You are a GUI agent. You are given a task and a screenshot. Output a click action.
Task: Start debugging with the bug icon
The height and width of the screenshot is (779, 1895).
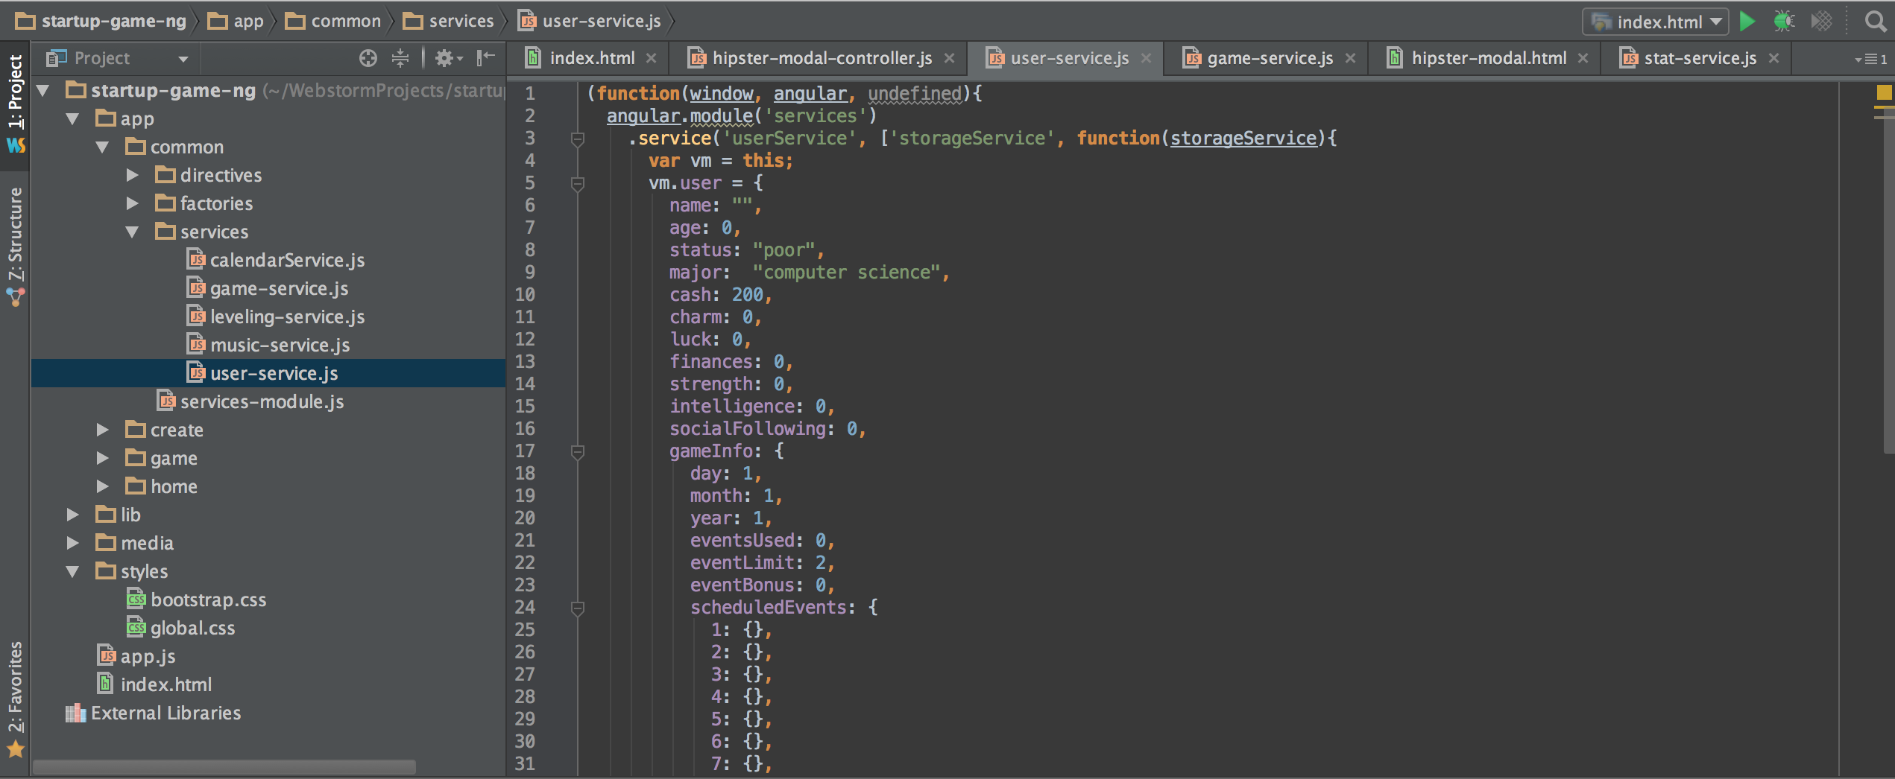pos(1783,21)
